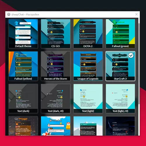The width and height of the screenshot is (146, 146).
Task: Choose the cartoon sky mushroom theme thumbnail
Action: (55, 126)
